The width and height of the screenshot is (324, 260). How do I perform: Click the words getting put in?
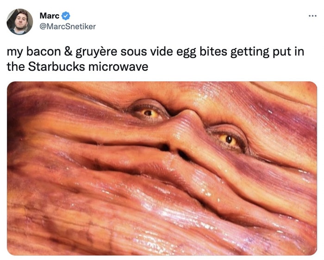point(267,52)
